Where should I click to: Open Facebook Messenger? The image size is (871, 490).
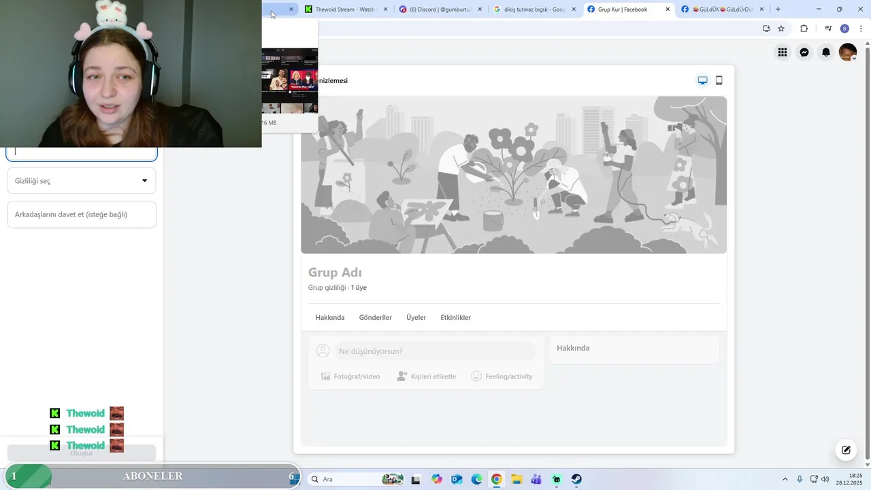coord(804,52)
